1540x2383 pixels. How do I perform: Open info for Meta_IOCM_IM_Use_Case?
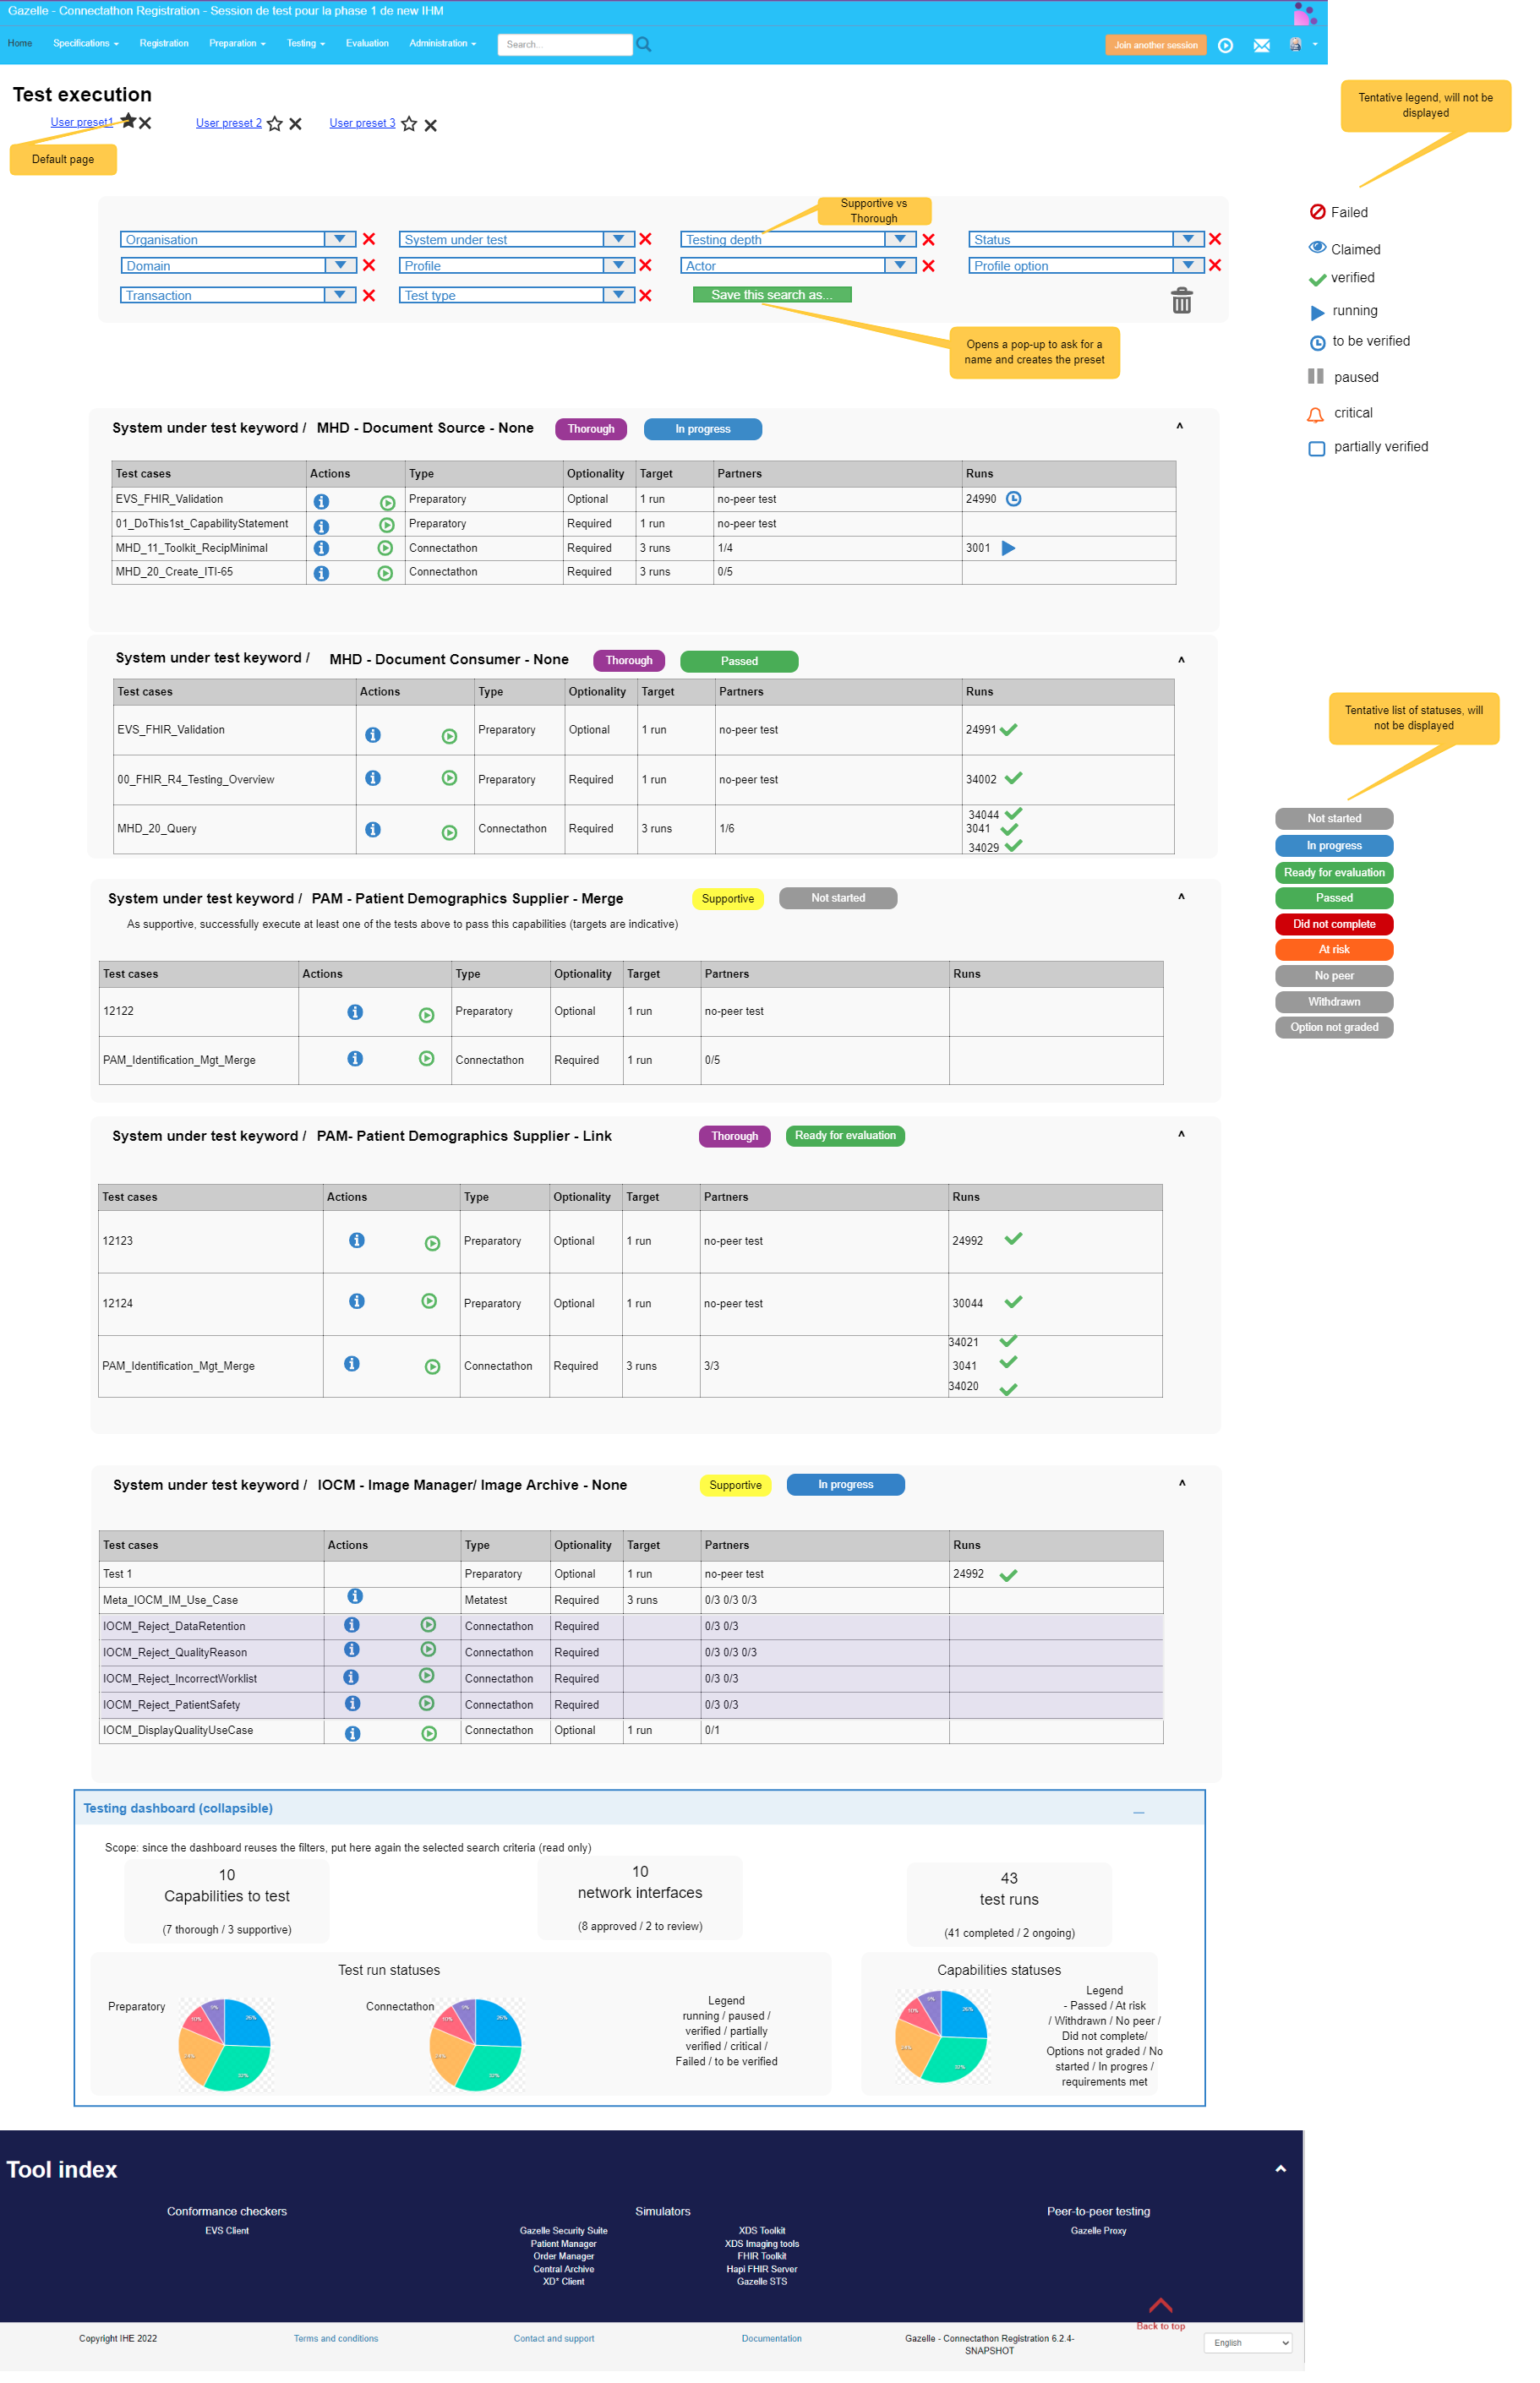pos(355,1596)
